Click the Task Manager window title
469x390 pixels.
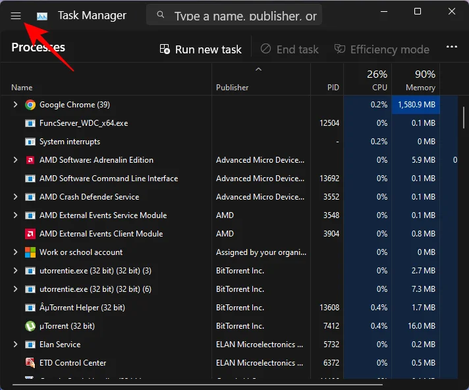[x=92, y=15]
